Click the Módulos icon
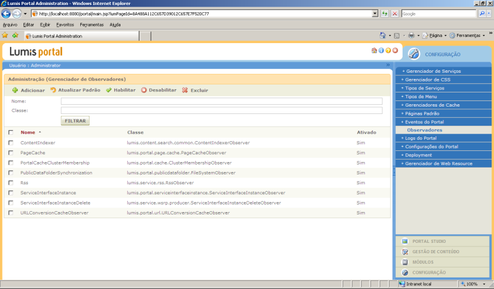The height and width of the screenshot is (289, 494). tap(405, 262)
